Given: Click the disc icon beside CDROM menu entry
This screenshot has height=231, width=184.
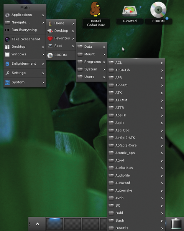Looking at the screenshot, I should coord(50,55).
